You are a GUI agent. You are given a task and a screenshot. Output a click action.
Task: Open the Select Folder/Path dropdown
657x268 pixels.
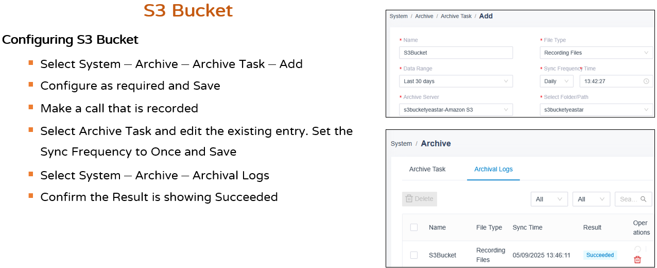tap(596, 110)
